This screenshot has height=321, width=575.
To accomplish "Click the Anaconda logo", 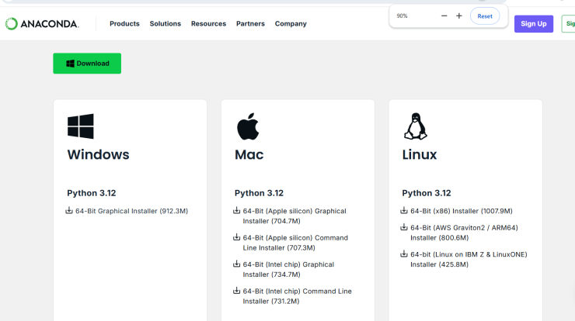I will 42,24.
